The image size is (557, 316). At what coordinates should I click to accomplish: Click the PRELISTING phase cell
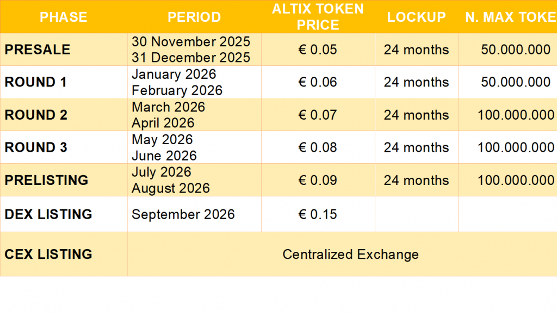46,180
